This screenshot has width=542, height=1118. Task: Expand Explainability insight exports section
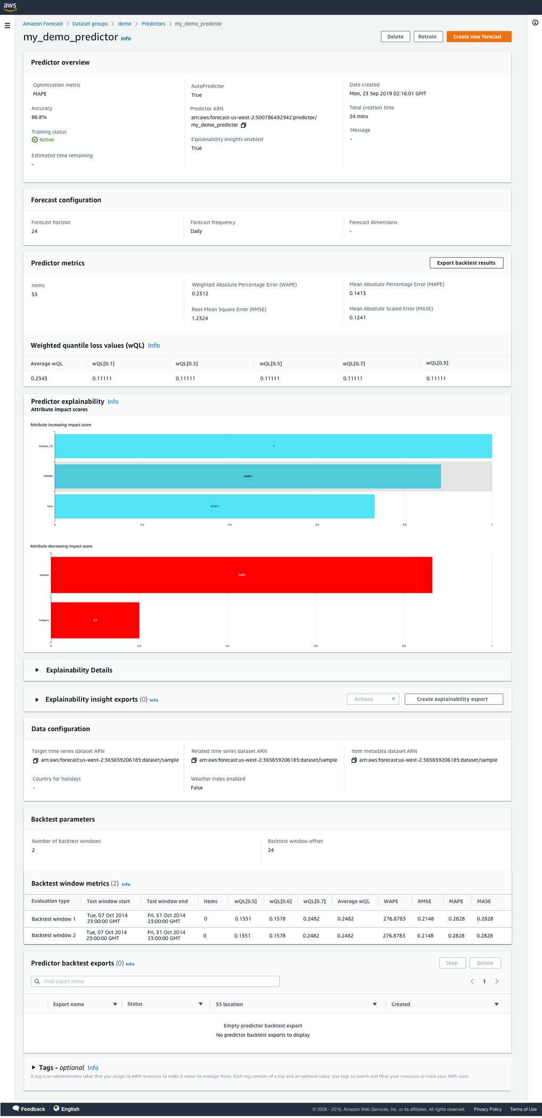pos(37,699)
